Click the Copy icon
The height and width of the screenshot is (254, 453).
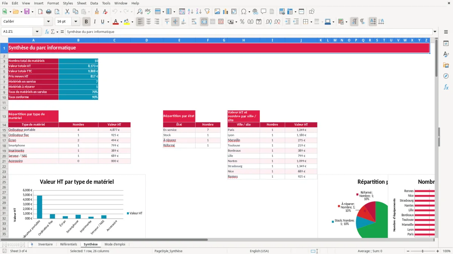pyautogui.click(x=75, y=12)
